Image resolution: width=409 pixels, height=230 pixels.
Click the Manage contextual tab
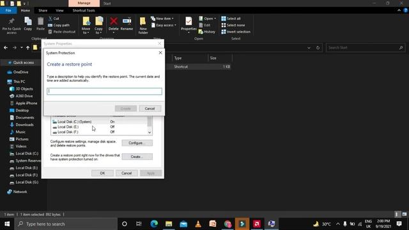[84, 3]
